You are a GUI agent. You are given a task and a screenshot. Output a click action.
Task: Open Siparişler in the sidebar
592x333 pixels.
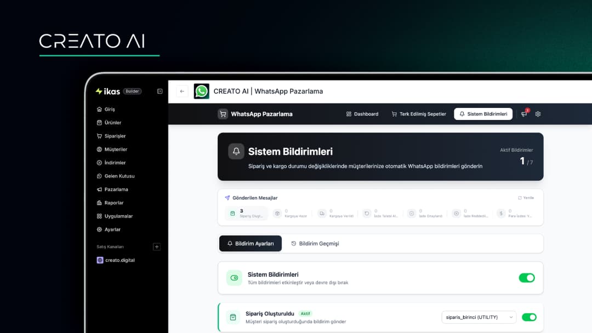point(115,136)
